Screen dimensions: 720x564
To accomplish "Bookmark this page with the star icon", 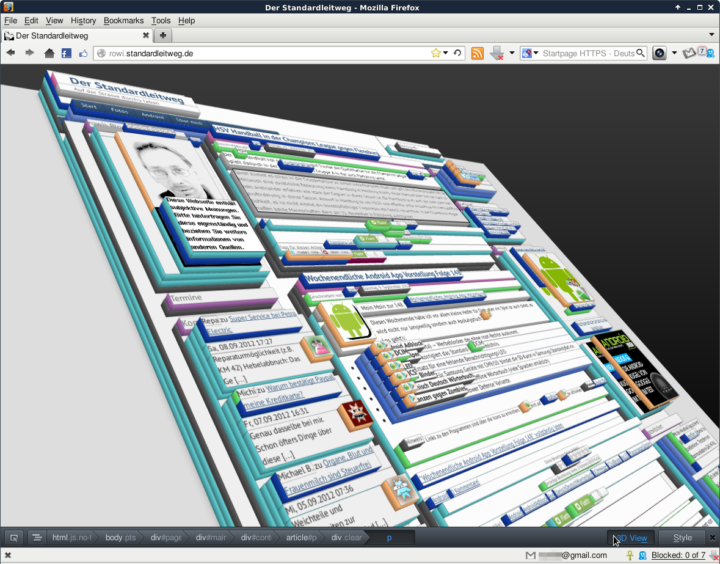I will pyautogui.click(x=435, y=53).
